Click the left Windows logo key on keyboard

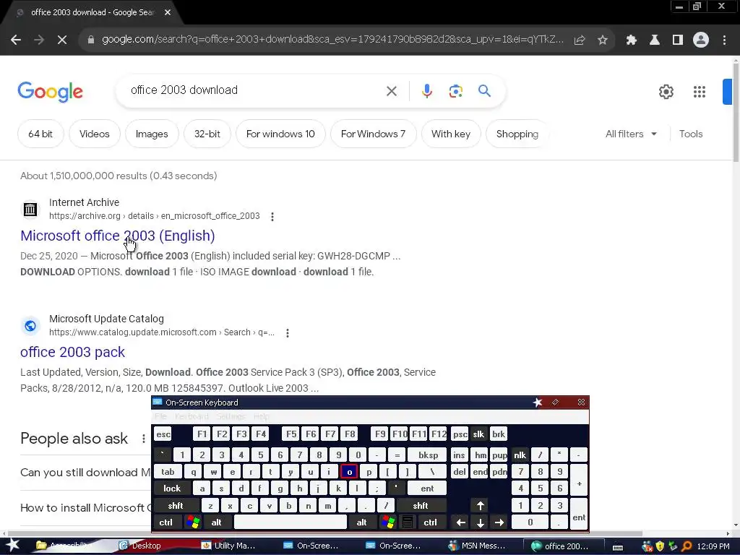193,522
